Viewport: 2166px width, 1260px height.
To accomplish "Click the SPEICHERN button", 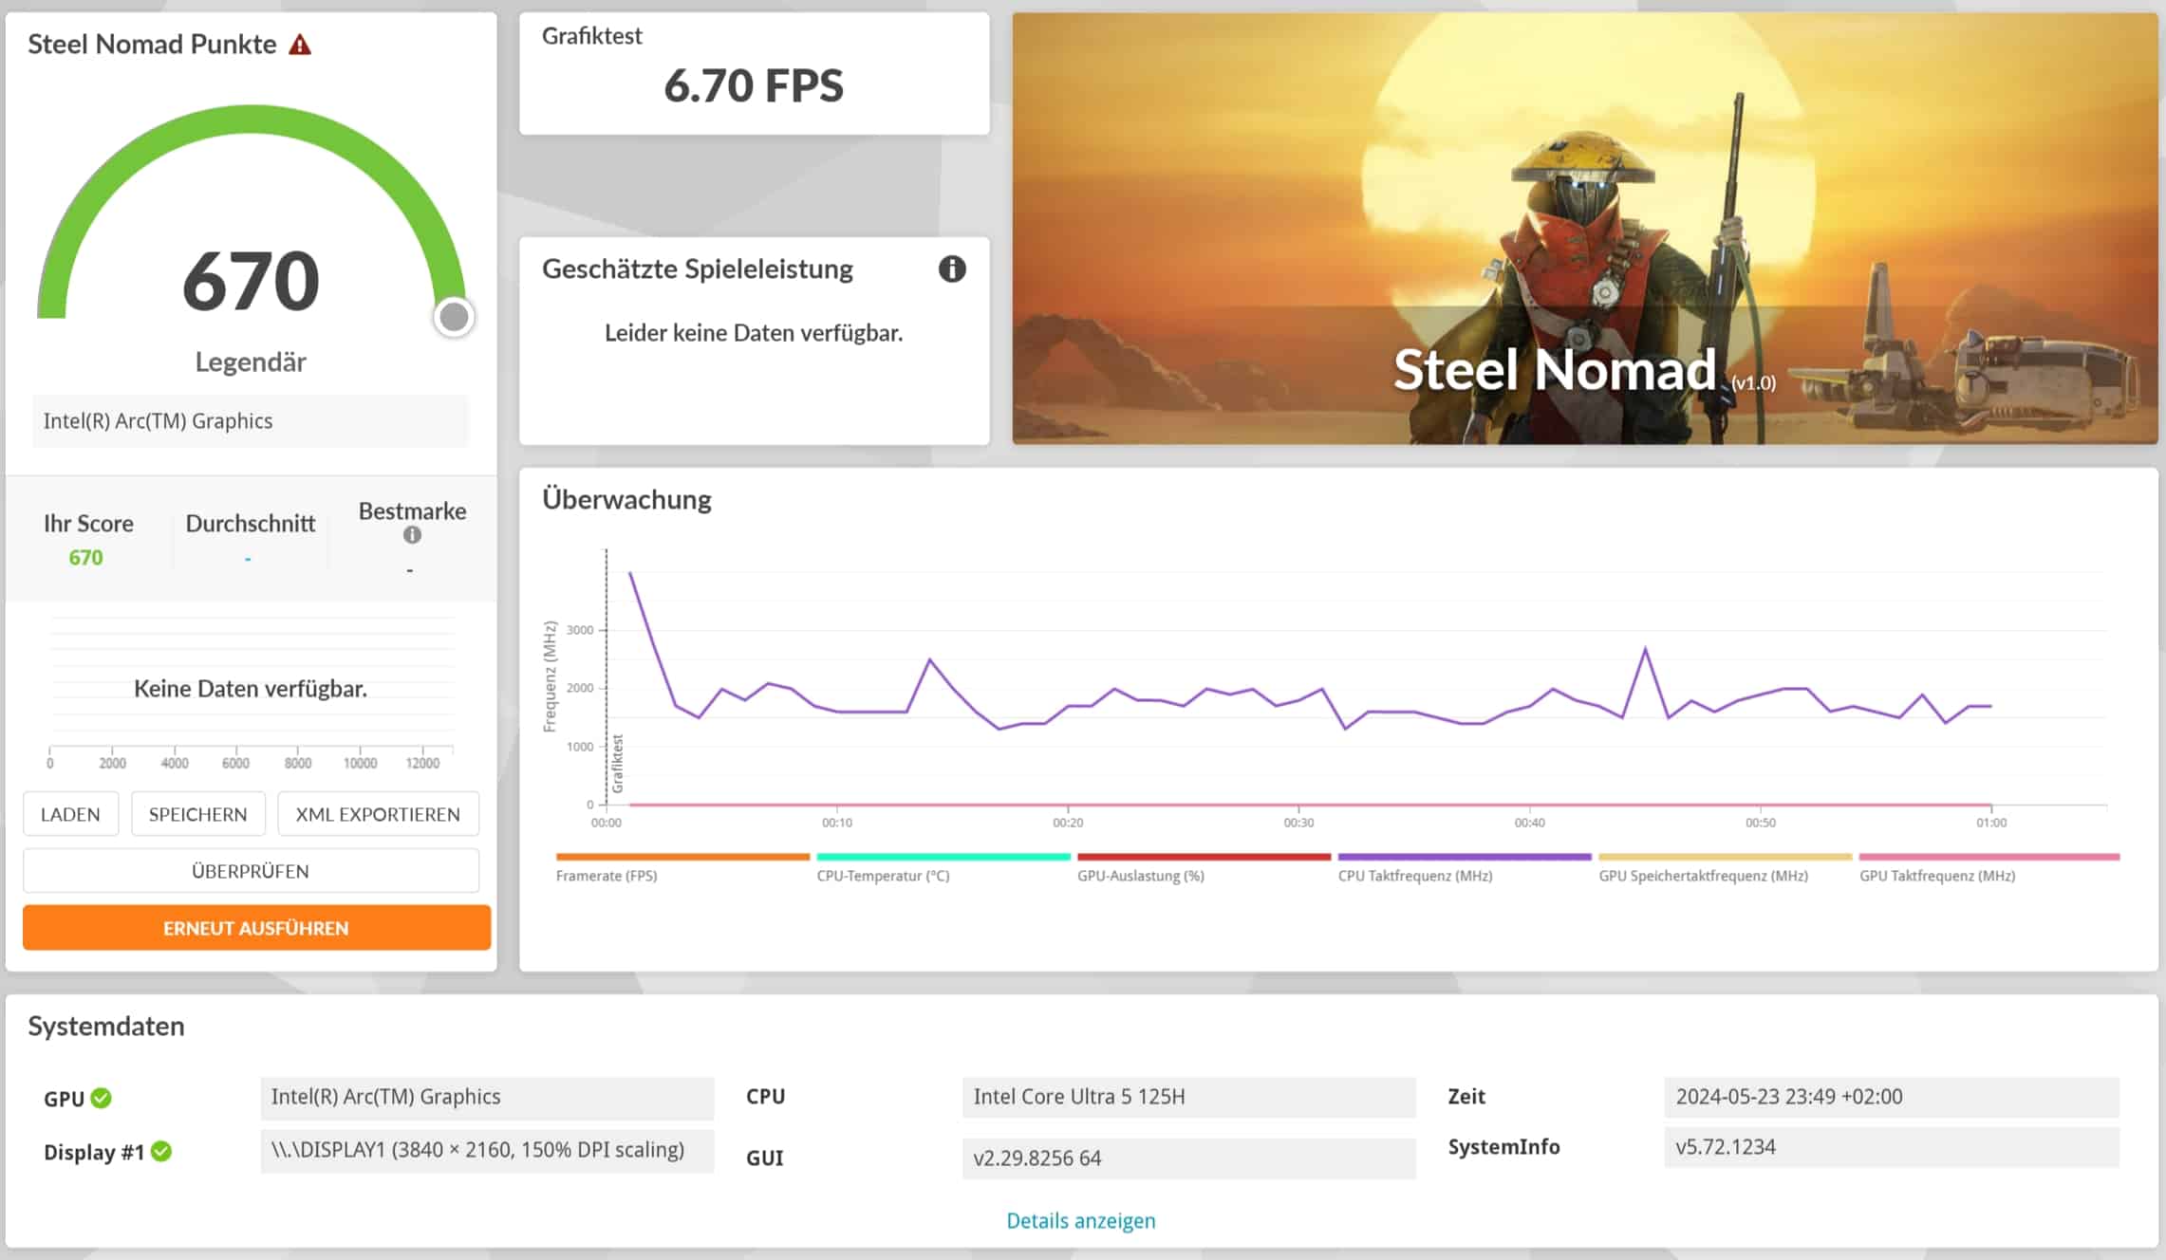I will point(197,814).
